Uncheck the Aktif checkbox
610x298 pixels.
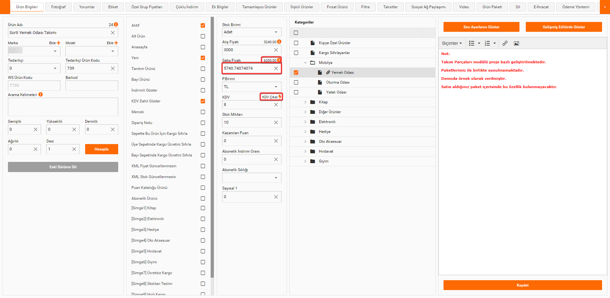pyautogui.click(x=203, y=25)
